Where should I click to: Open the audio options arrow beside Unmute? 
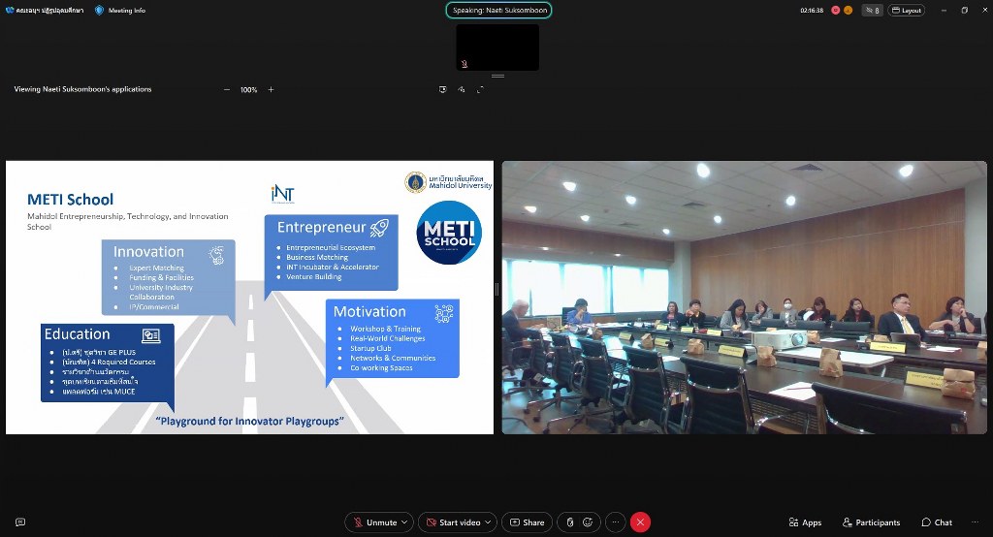[x=405, y=522]
